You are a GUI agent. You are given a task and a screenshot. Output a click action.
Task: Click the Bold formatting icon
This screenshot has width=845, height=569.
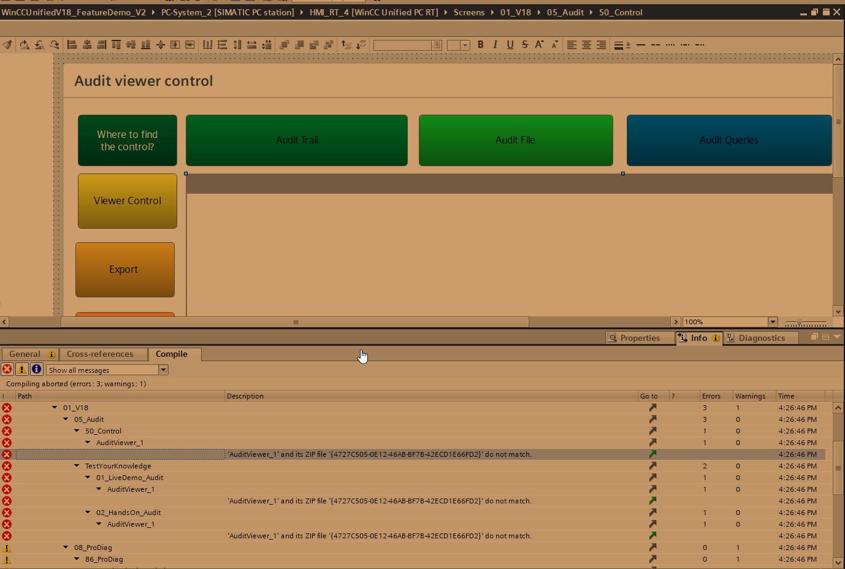pyautogui.click(x=481, y=45)
